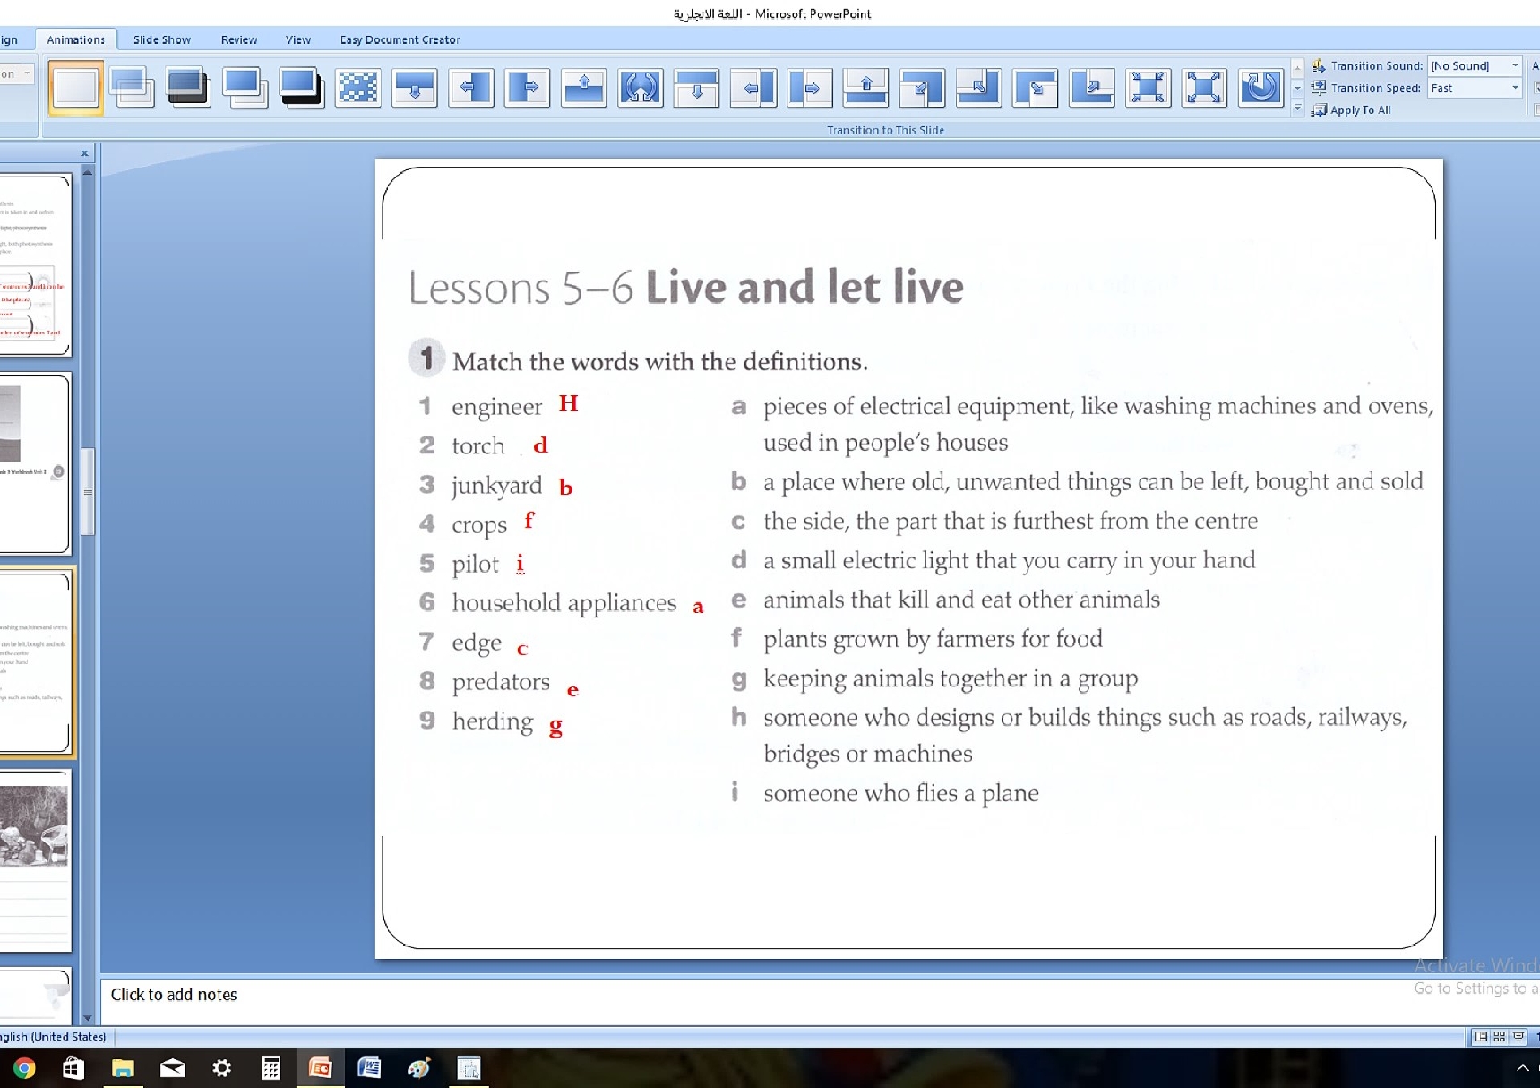Choose the Wipe Down transition
Screen dimensions: 1540x1088
click(x=414, y=88)
